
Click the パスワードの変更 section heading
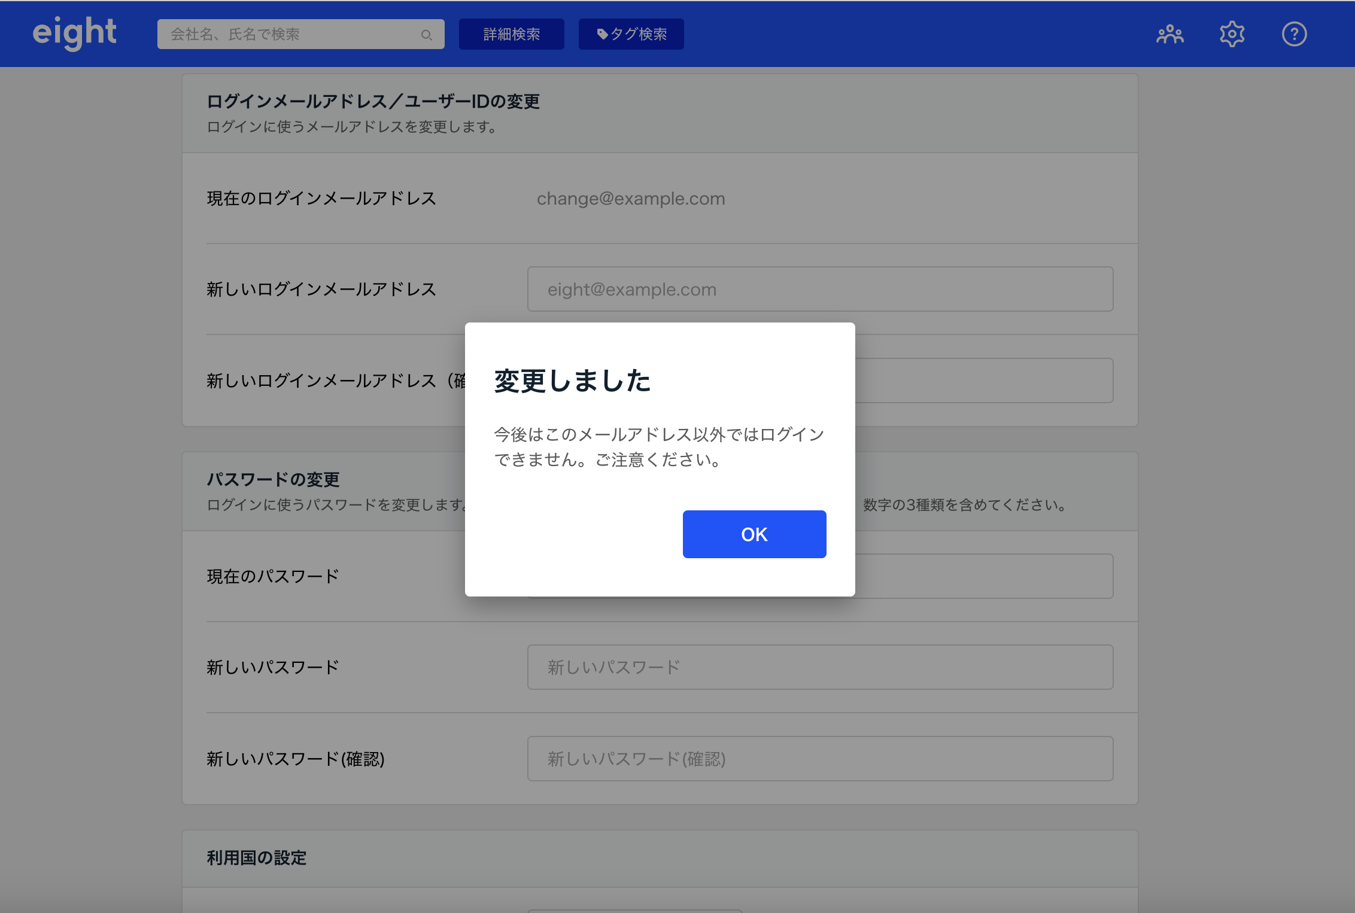click(273, 479)
